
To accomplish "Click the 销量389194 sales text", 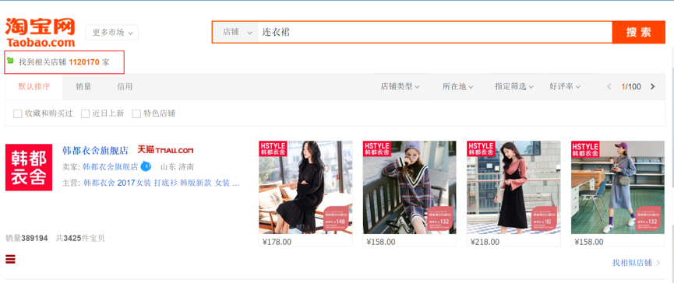I will coord(26,238).
